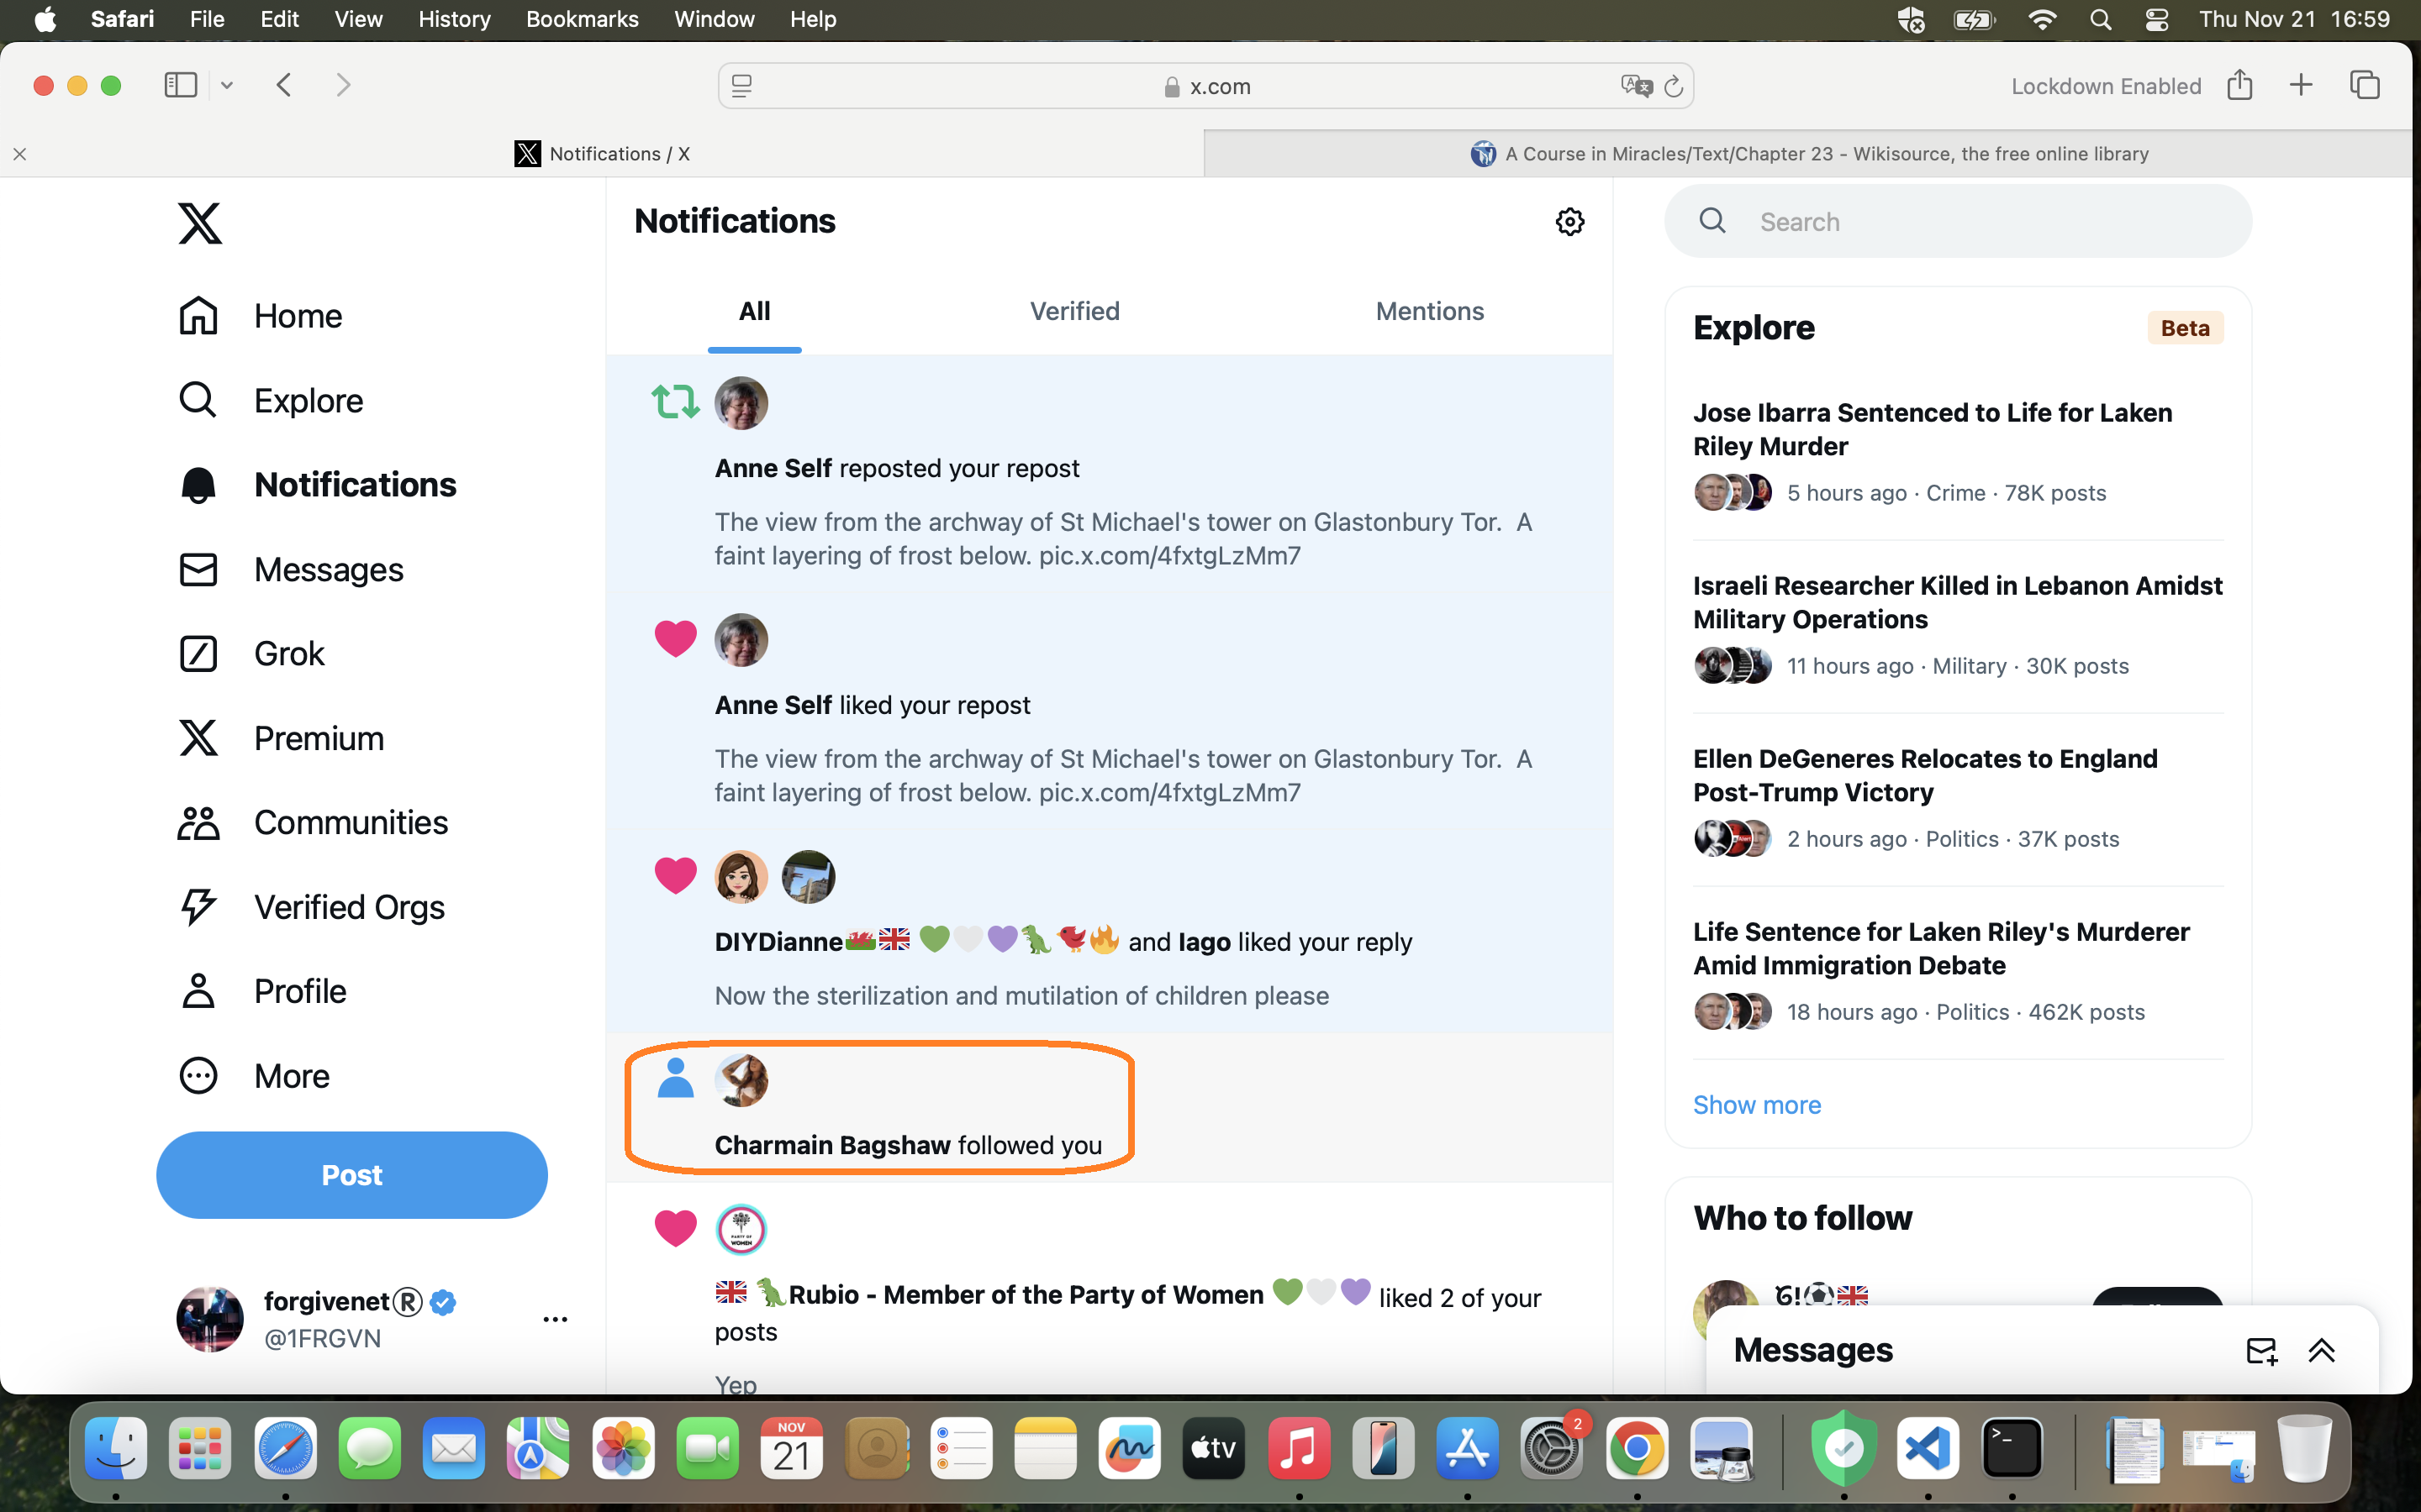Click forgivenet account avatar
Image resolution: width=2421 pixels, height=1512 pixels.
click(x=210, y=1319)
